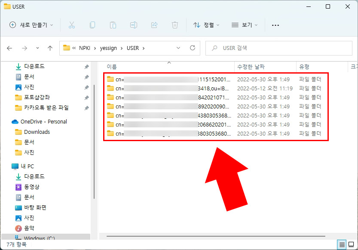Open the 새로 만들기 dropdown chevron
The height and width of the screenshot is (250, 358).
[x=51, y=25]
